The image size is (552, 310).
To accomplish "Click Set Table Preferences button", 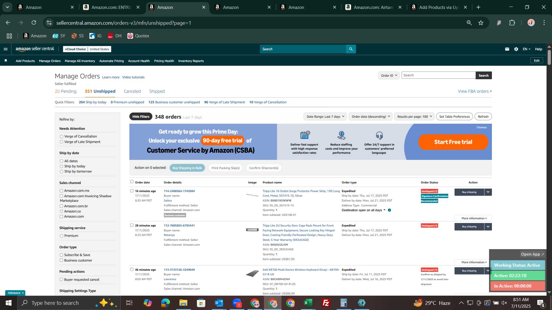I will click(455, 117).
